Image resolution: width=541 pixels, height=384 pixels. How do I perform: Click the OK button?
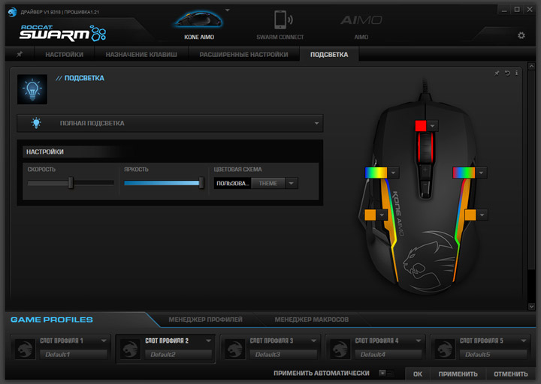point(418,374)
